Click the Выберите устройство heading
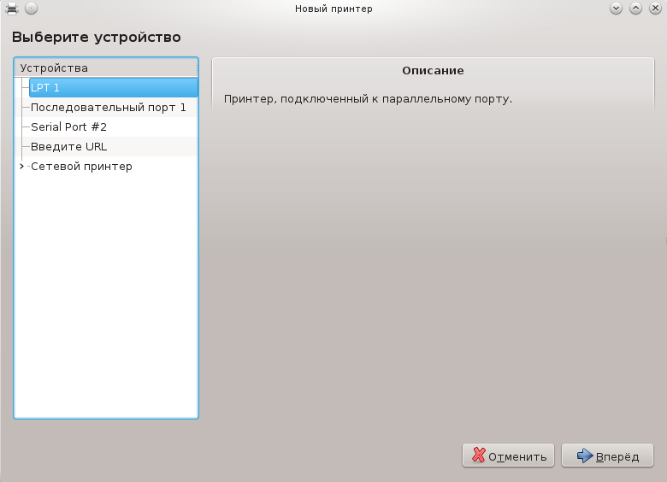The width and height of the screenshot is (667, 482). coord(97,38)
